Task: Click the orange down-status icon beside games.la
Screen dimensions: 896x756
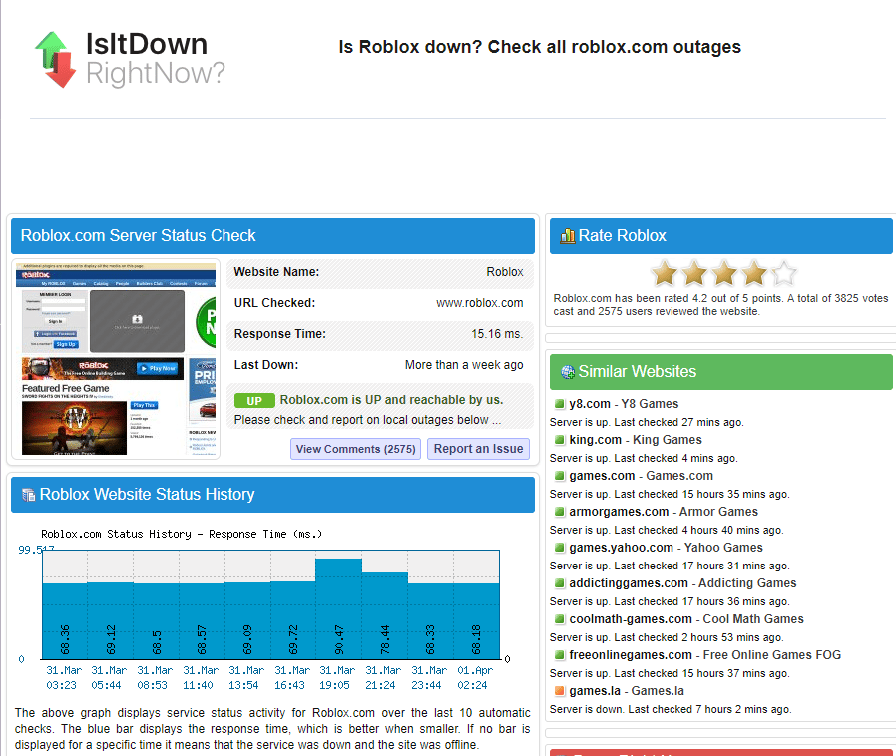Action: pos(560,691)
